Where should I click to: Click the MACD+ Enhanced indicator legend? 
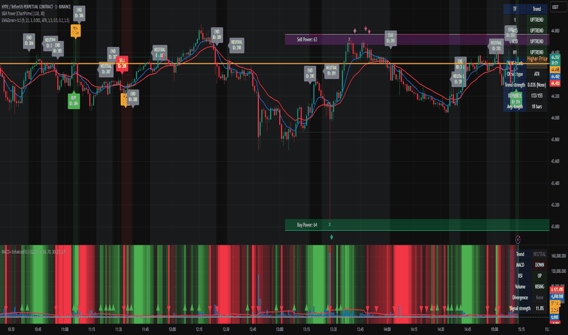pyautogui.click(x=34, y=252)
